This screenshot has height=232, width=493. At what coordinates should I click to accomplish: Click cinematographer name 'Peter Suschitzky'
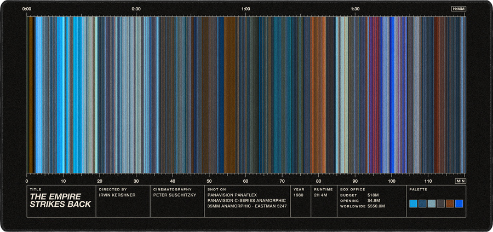(x=175, y=195)
